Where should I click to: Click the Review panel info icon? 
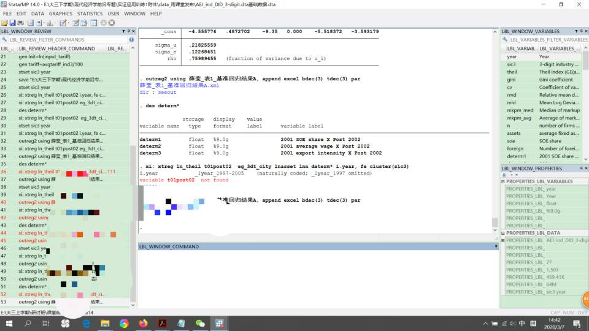pos(131,39)
